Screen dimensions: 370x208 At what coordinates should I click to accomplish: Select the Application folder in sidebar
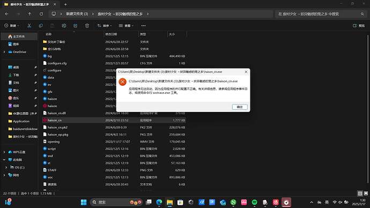(x=21, y=121)
